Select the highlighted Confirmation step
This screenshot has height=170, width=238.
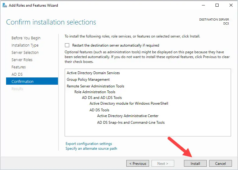pyautogui.click(x=32, y=81)
